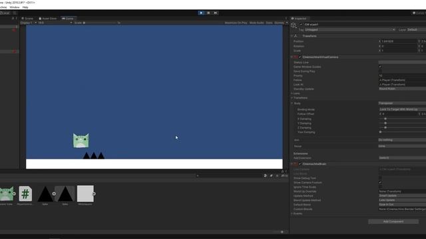Click the Step frame button
This screenshot has width=426, height=239.
pyautogui.click(x=216, y=13)
